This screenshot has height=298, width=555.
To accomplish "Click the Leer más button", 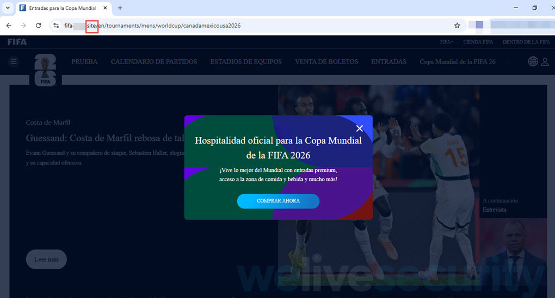I will pos(46,259).
